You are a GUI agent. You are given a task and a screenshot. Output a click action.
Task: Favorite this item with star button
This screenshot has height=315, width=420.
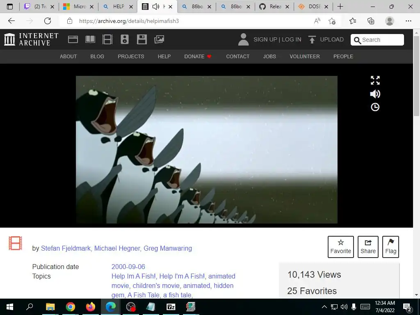[341, 247]
